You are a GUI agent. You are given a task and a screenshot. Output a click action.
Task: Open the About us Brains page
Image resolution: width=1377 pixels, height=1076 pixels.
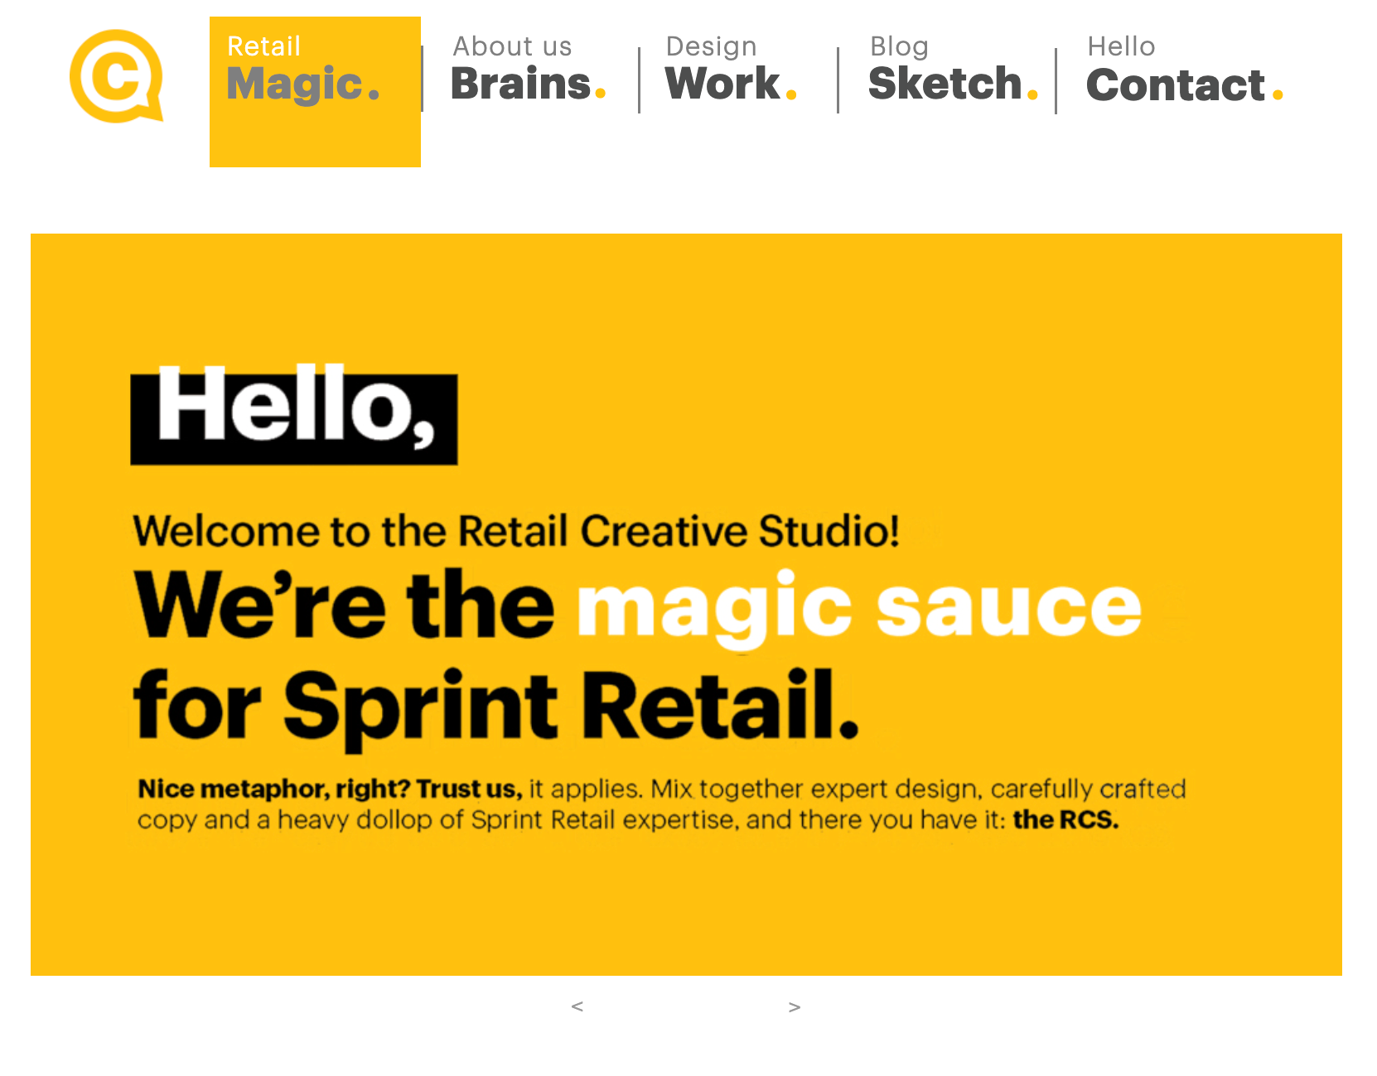[x=529, y=70]
